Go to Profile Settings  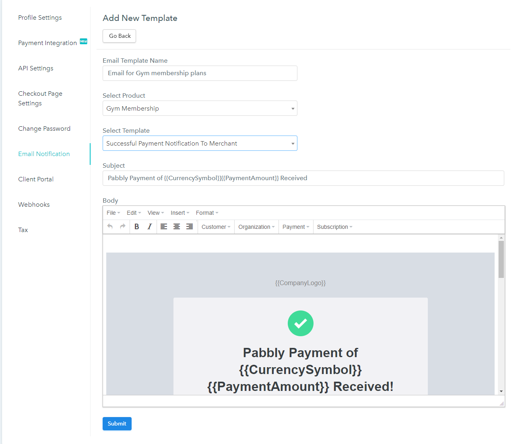[x=40, y=18]
